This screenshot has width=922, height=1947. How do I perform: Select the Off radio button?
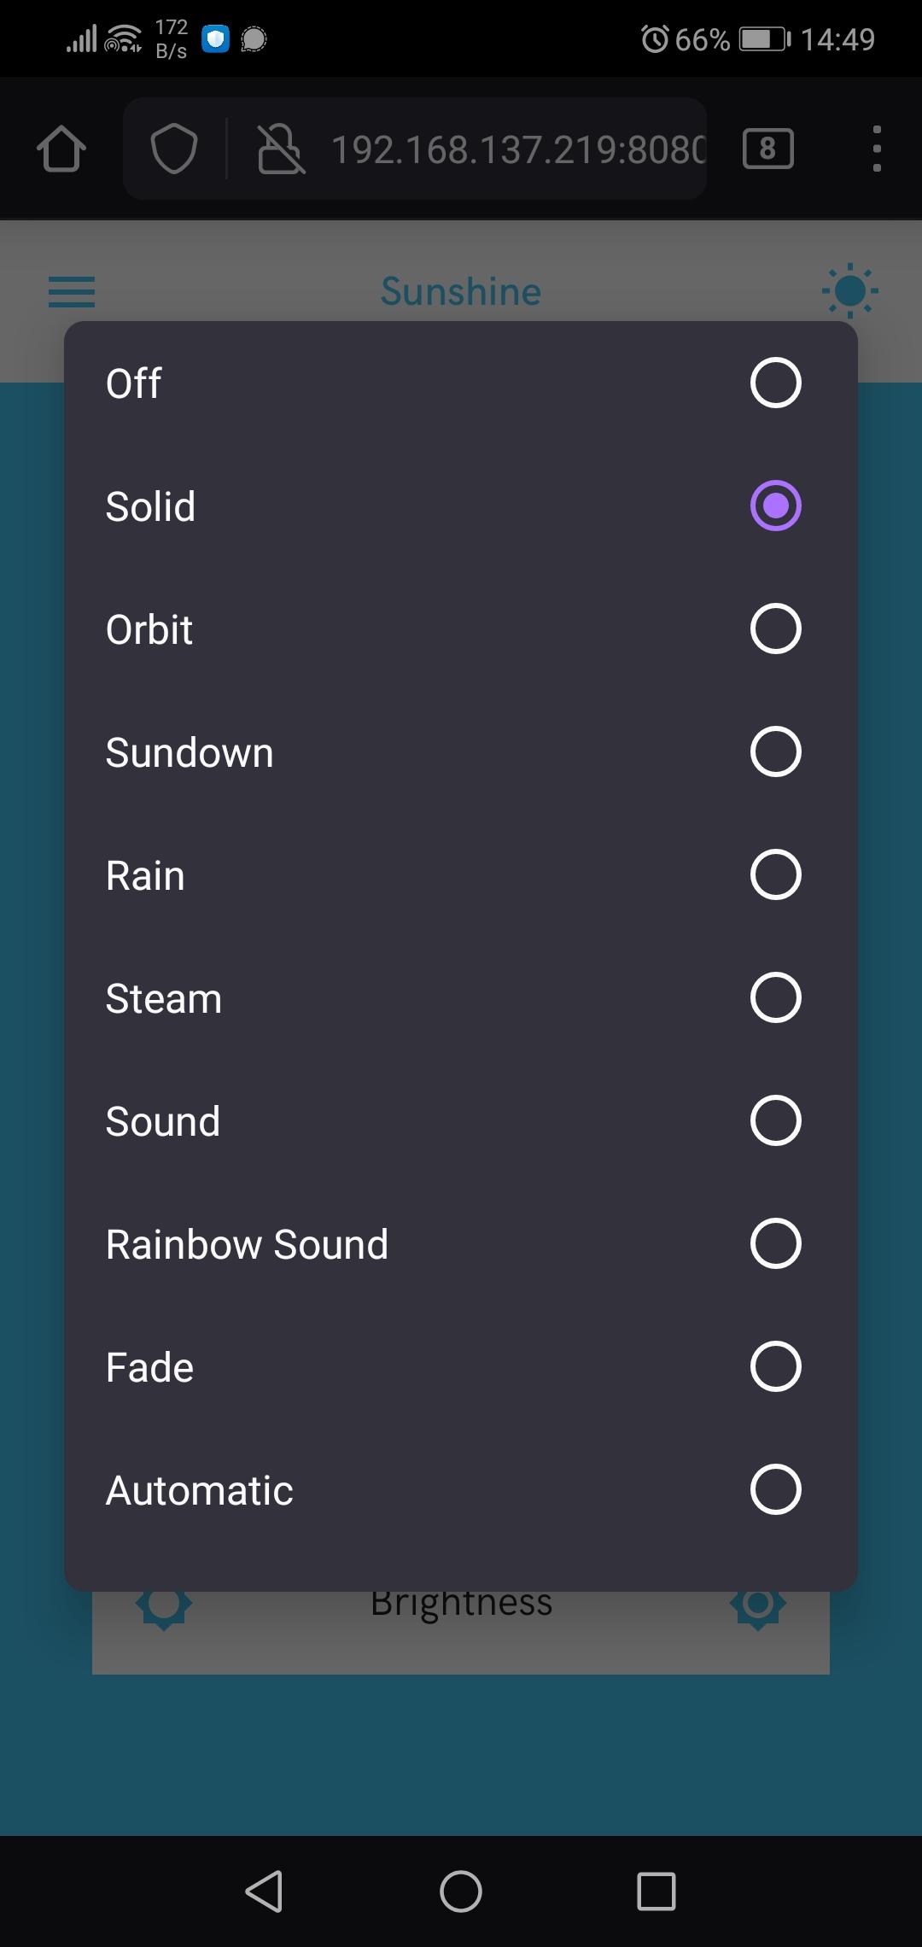(775, 383)
